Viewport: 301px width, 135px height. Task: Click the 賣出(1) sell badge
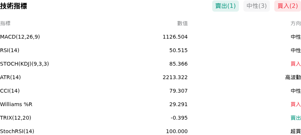(x=225, y=6)
